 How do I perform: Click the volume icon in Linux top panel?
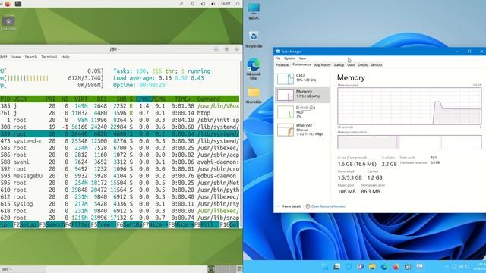tap(213, 4)
